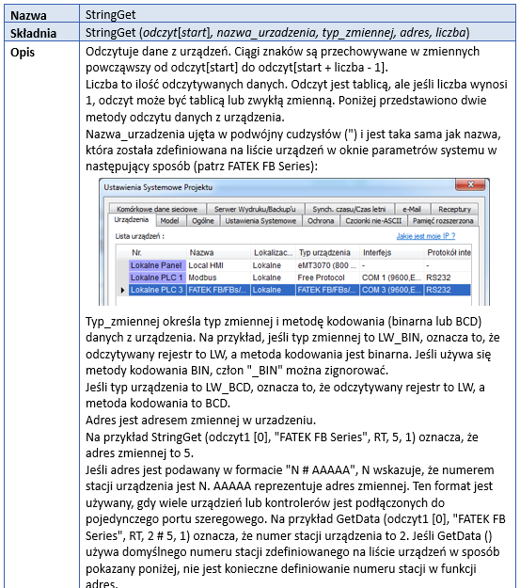Switch to the Model tab
Viewport: 520px width, 588px height.
tap(169, 221)
